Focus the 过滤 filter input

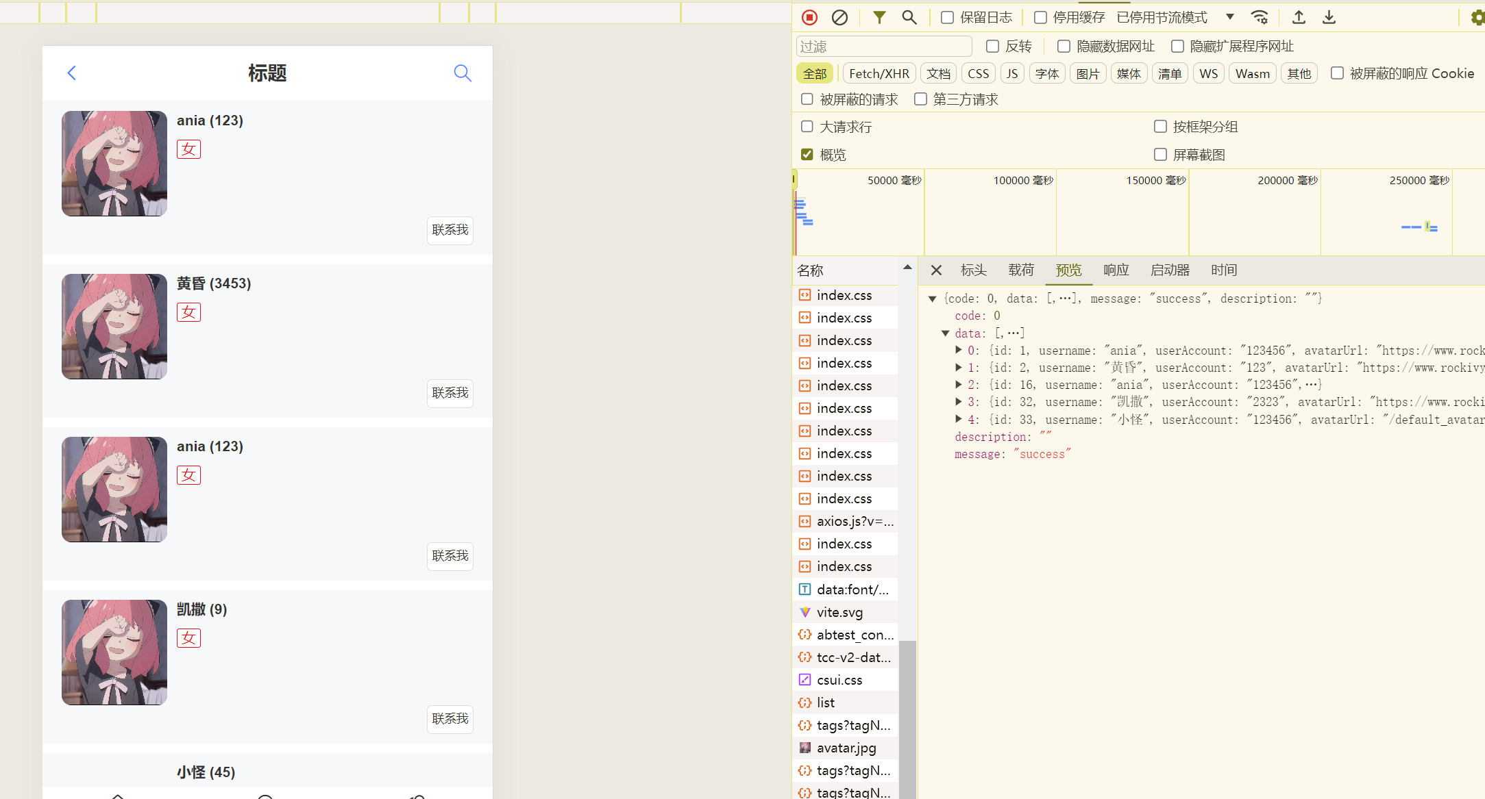point(884,47)
